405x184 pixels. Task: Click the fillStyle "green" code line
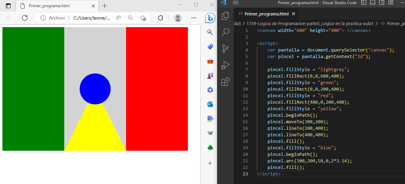click(303, 83)
